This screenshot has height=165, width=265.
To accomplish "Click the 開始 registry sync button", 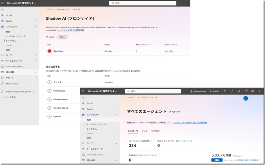I will [x=217, y=160].
